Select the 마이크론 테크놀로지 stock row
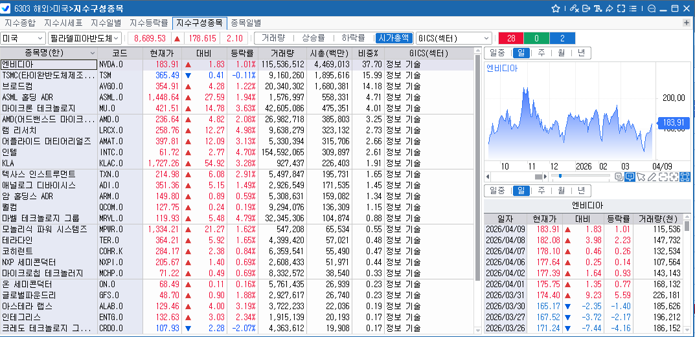 tap(236, 109)
